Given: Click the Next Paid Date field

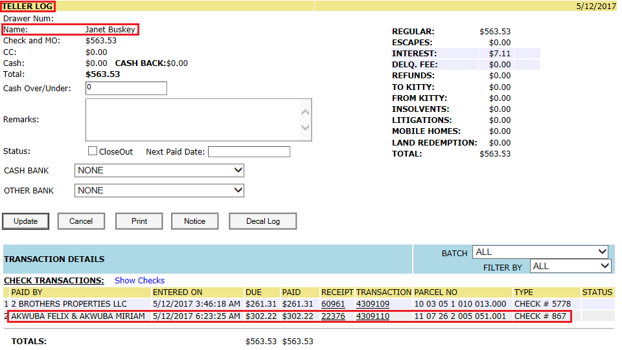Looking at the screenshot, I should pos(249,151).
